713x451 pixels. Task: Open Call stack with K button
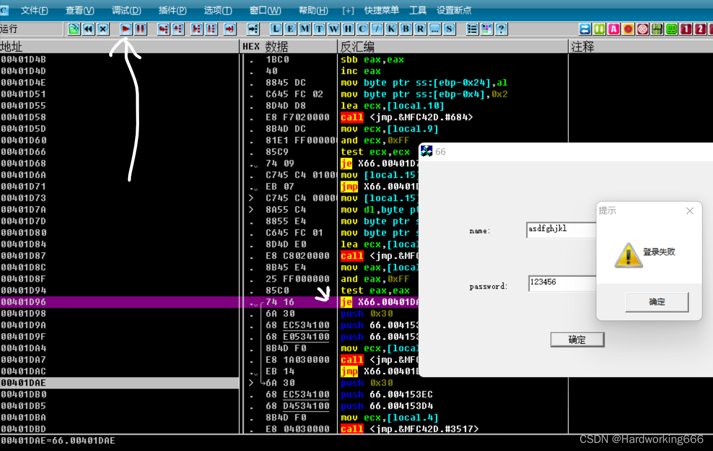tap(391, 29)
